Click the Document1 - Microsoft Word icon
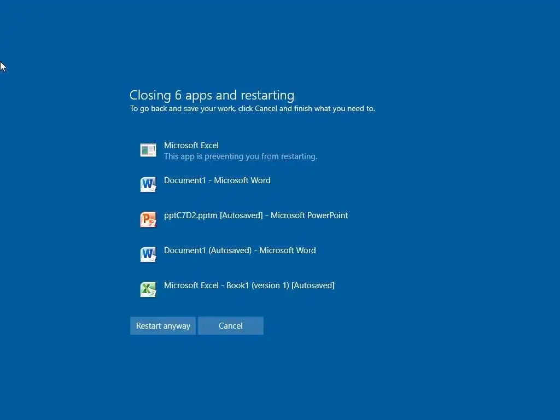560x420 pixels. tap(148, 185)
